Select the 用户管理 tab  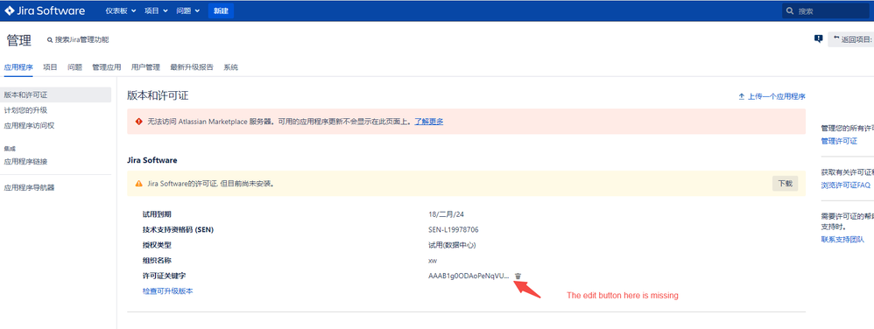coord(145,67)
